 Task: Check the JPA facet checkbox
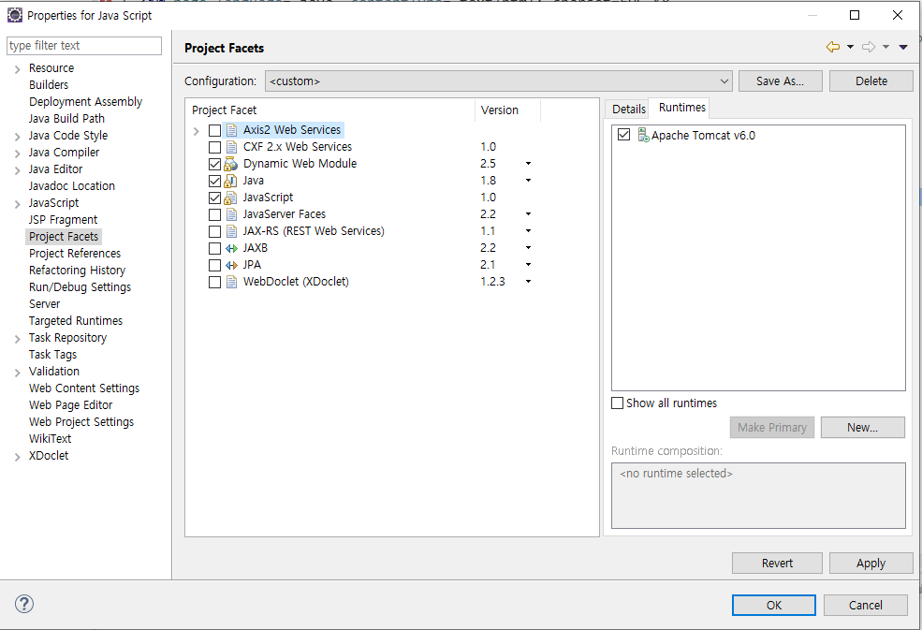point(214,265)
